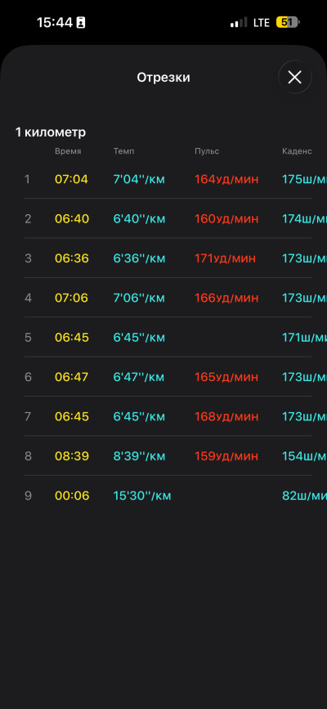Select the Темп column header
This screenshot has width=327, height=709.
(123, 151)
